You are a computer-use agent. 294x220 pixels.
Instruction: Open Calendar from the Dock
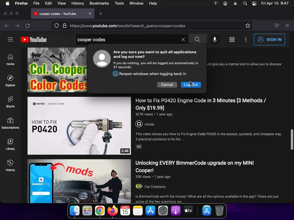125,211
